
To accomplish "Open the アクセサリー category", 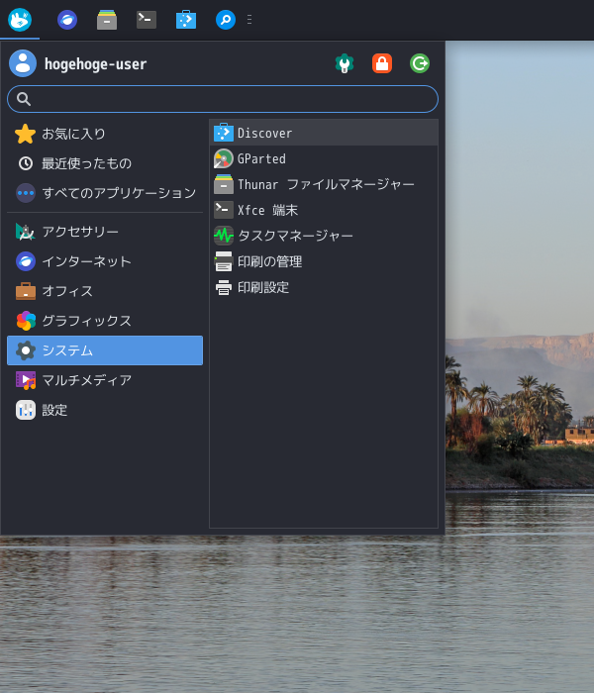I will pos(105,232).
